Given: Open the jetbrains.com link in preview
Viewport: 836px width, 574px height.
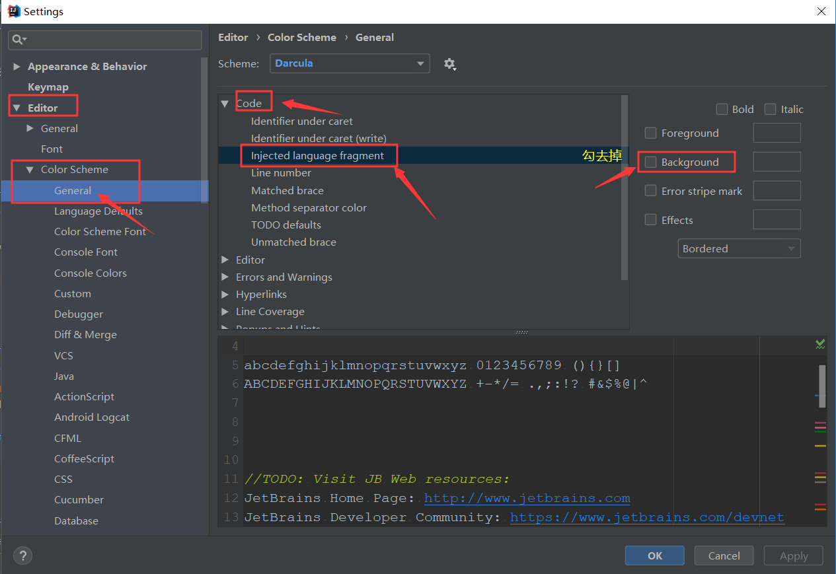Looking at the screenshot, I should tap(527, 498).
